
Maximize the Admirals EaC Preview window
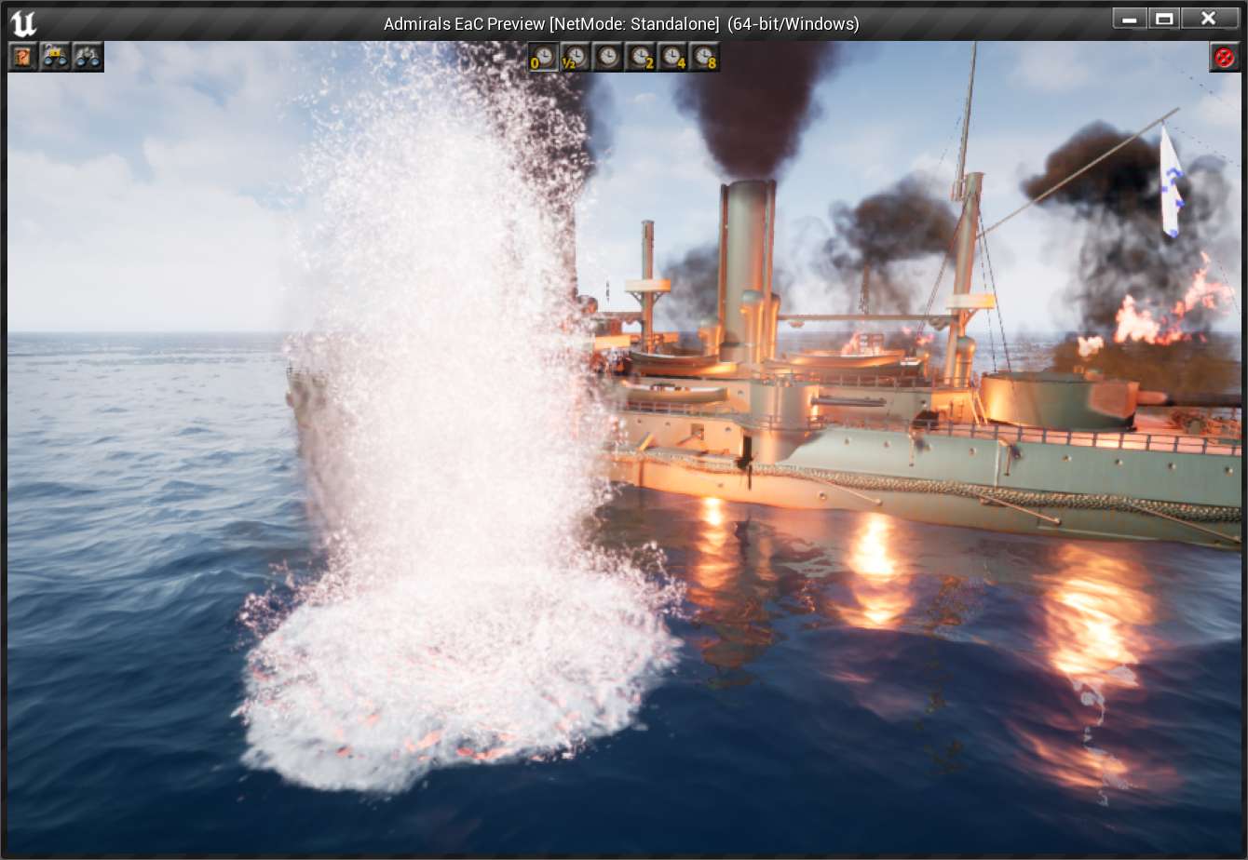pos(1164,19)
